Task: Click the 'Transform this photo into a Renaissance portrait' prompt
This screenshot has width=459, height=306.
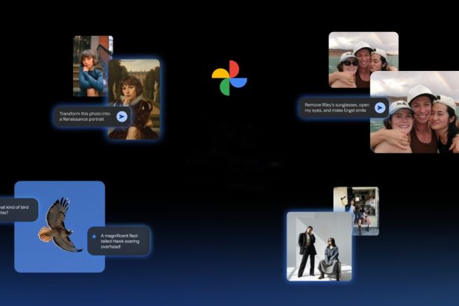Action: coord(93,116)
